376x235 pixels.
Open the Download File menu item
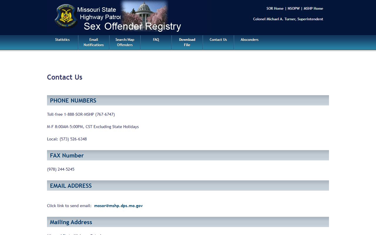(187, 42)
